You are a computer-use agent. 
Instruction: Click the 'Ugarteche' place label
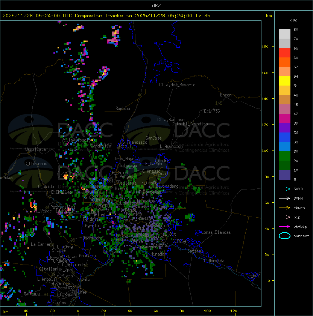[x=93, y=238]
